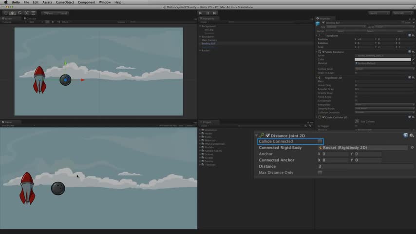Image resolution: width=416 pixels, height=234 pixels.
Task: Toggle the Circle Collider 2D enabled checkbox
Action: (x=323, y=117)
